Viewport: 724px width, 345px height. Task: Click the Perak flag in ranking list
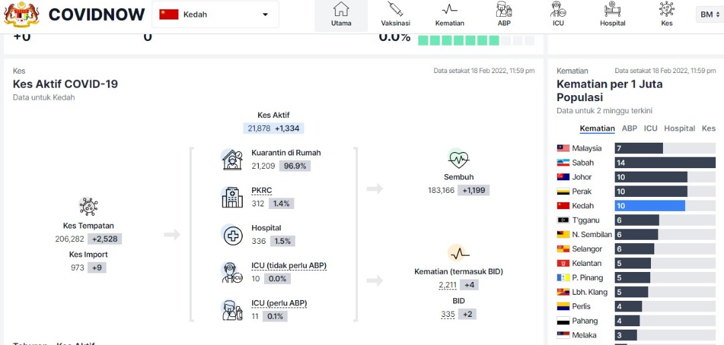coord(563,191)
